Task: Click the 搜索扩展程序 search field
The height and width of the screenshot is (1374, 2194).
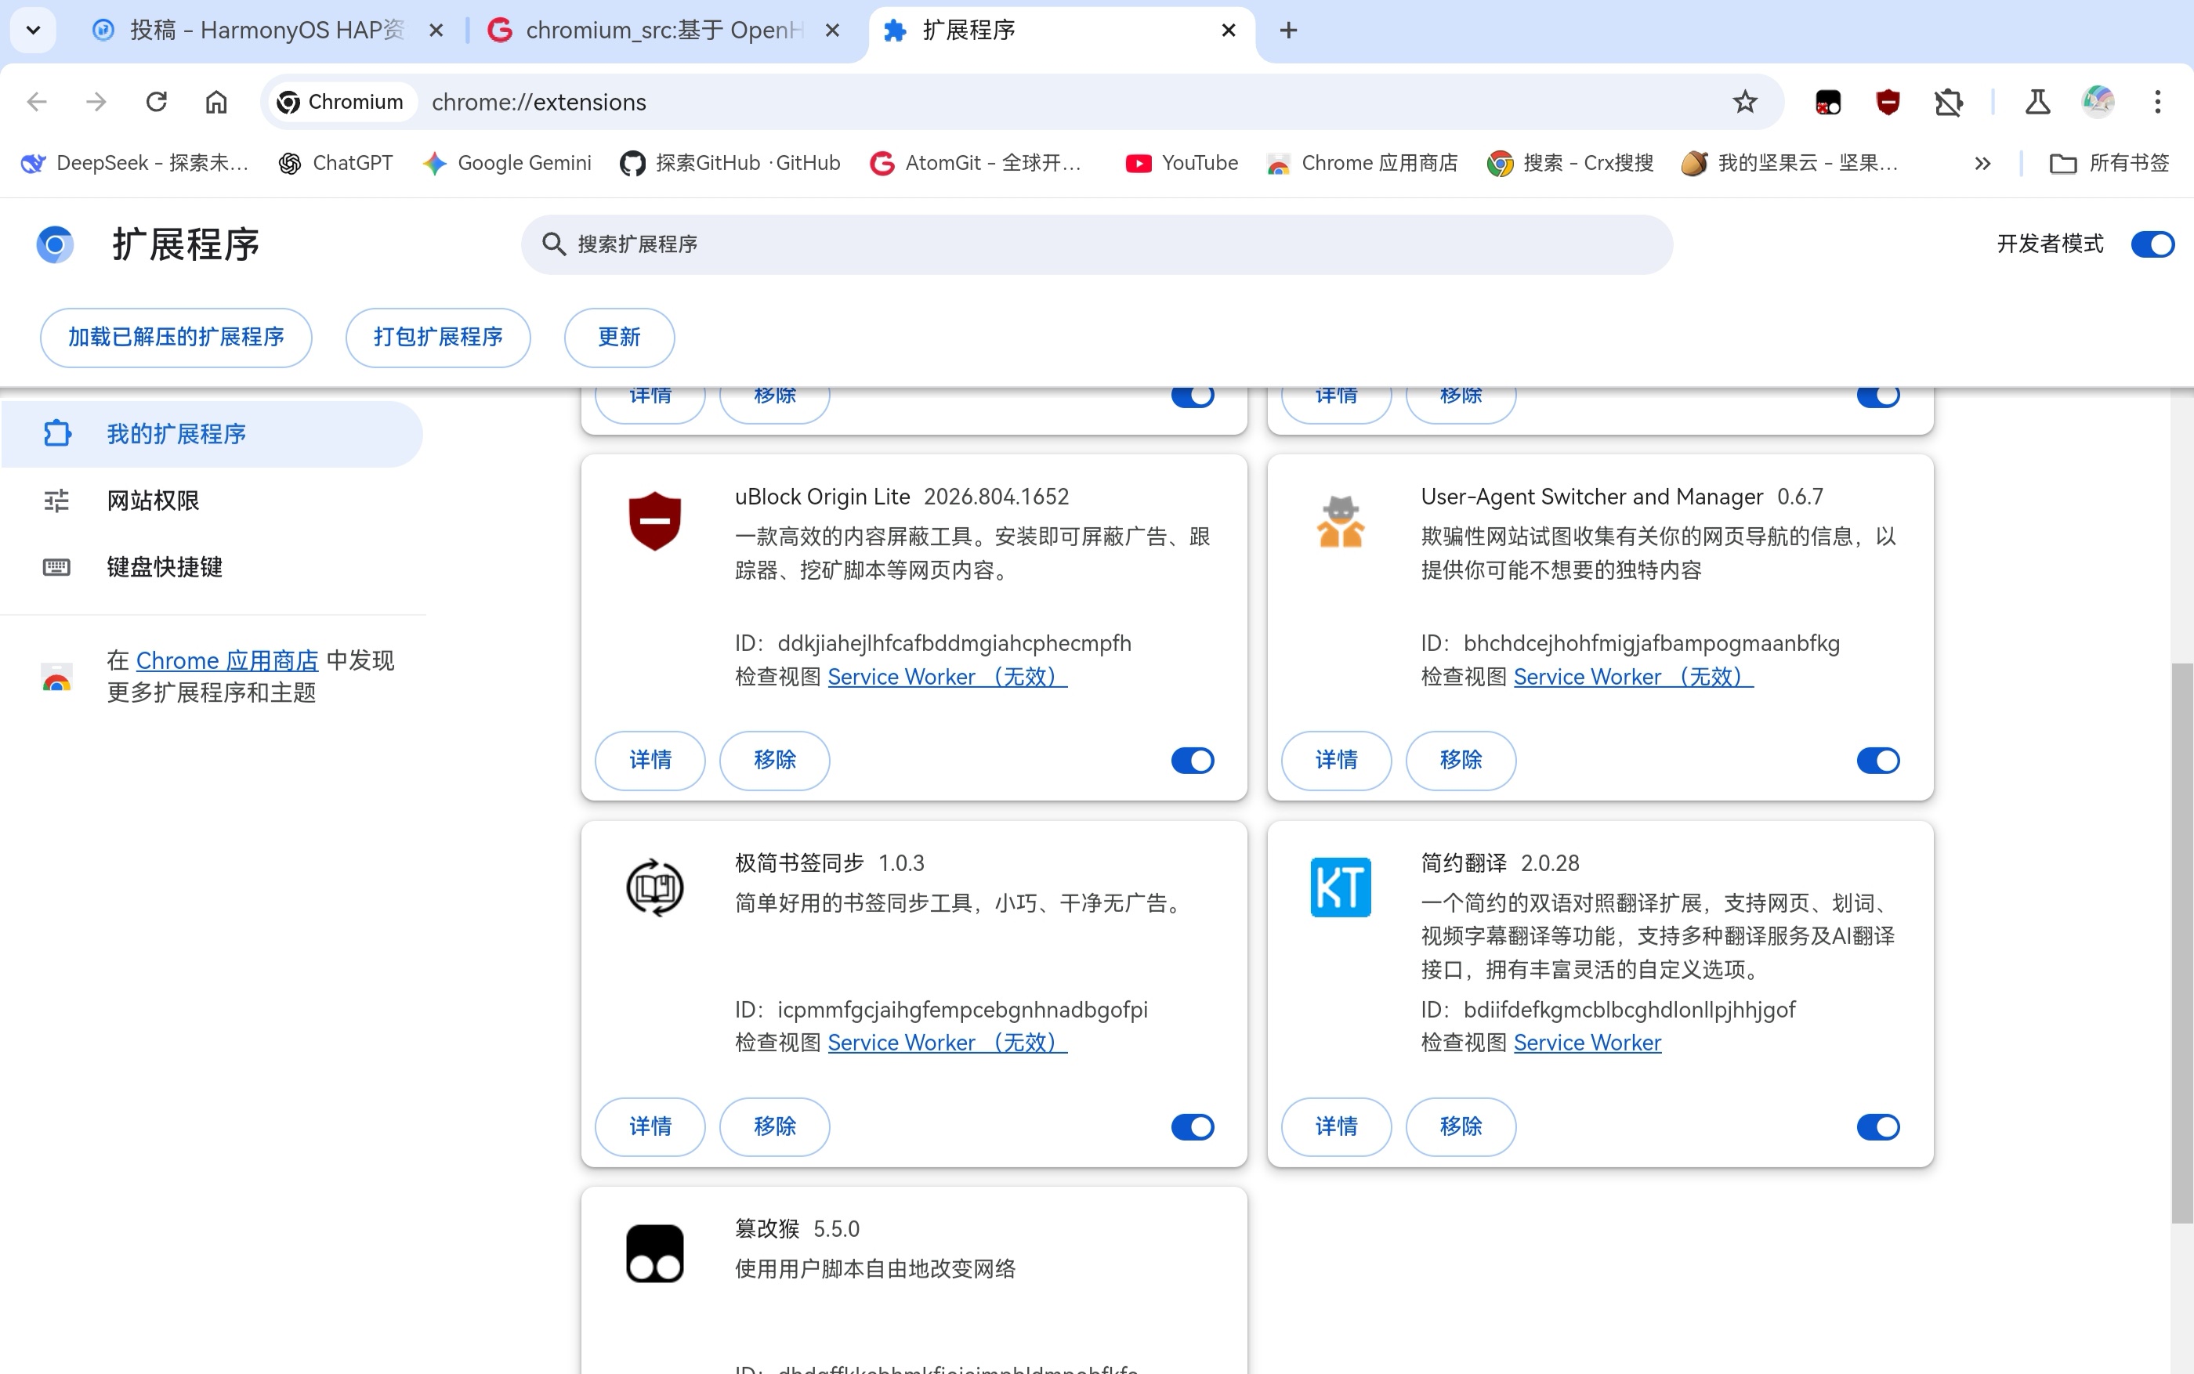Action: click(1096, 244)
